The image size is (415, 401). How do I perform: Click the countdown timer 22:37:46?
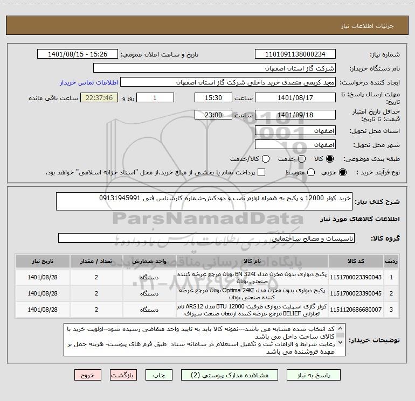pos(99,97)
